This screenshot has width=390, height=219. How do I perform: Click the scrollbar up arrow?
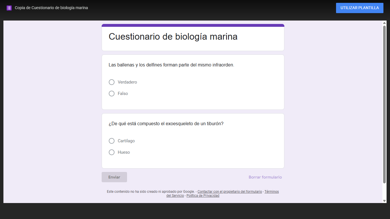coord(384,23)
